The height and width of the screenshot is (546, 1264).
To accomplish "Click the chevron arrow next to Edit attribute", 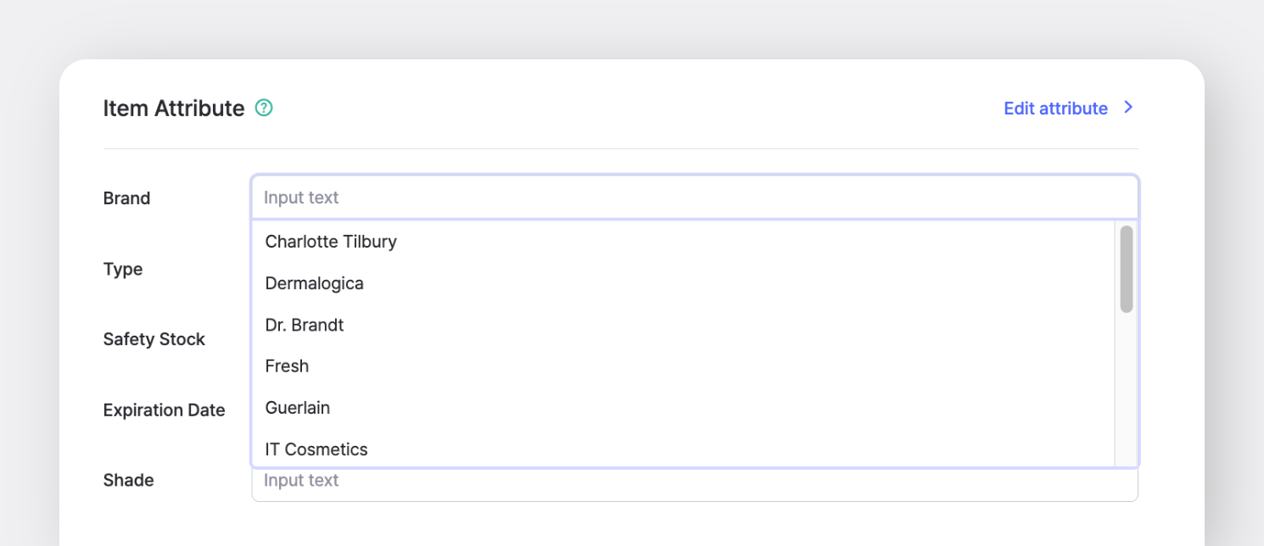I will [1128, 108].
